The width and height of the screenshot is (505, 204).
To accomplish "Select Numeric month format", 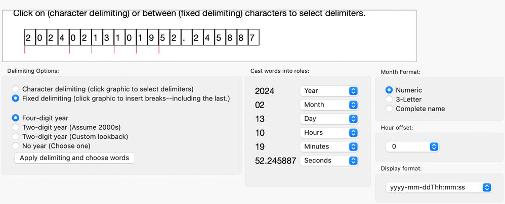I will [x=389, y=90].
